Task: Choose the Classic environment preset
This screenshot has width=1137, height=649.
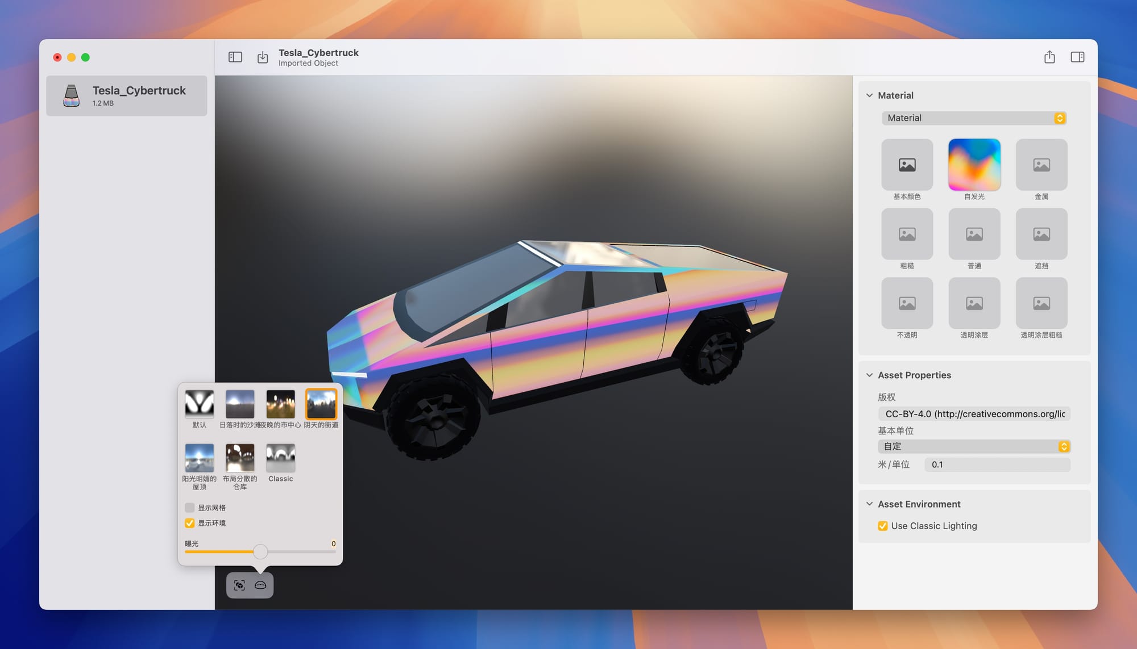Action: [280, 458]
